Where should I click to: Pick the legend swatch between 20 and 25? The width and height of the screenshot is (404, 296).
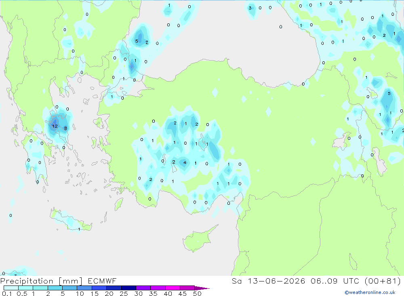(x=114, y=288)
